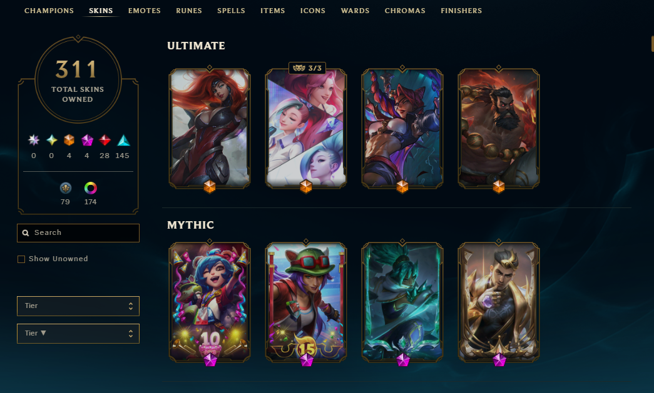Click the cyan Epic tier triangle icon
Image resolution: width=654 pixels, height=393 pixels.
[x=123, y=141]
